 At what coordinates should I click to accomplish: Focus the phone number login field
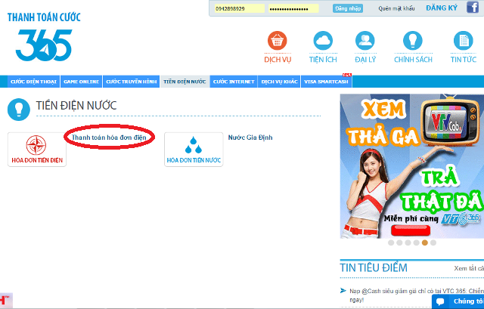(237, 8)
